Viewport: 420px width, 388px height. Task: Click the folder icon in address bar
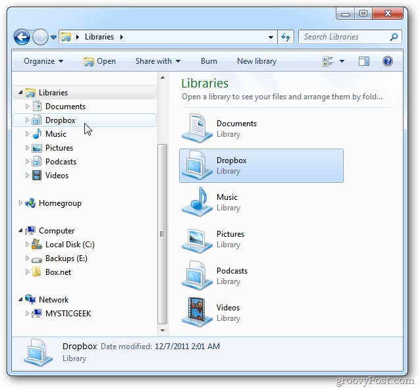click(x=66, y=37)
